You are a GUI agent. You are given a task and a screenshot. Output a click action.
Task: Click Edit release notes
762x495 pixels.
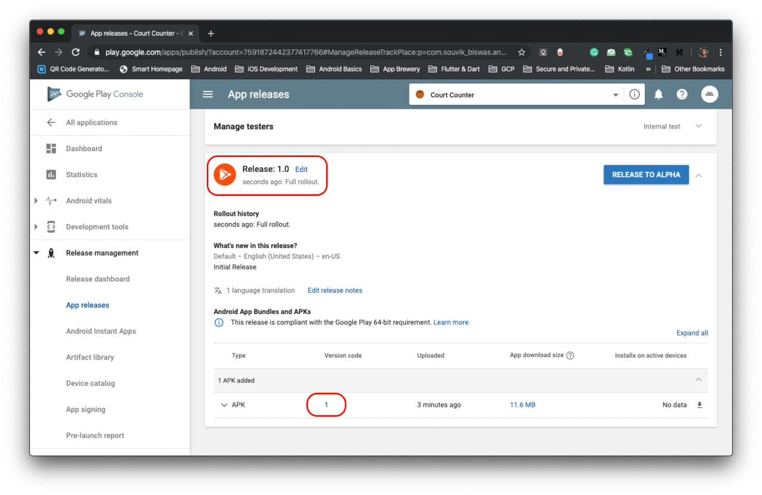[335, 290]
